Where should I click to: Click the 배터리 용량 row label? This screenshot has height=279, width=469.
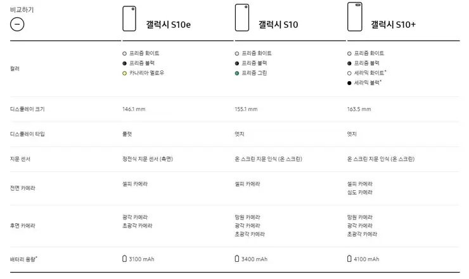click(x=24, y=259)
